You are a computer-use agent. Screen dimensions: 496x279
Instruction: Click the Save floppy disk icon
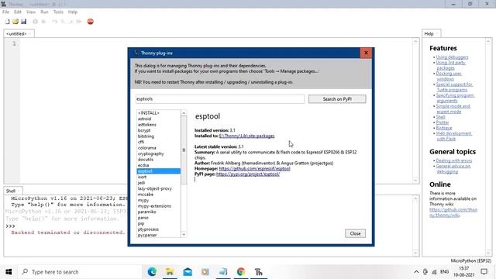pyautogui.click(x=24, y=22)
